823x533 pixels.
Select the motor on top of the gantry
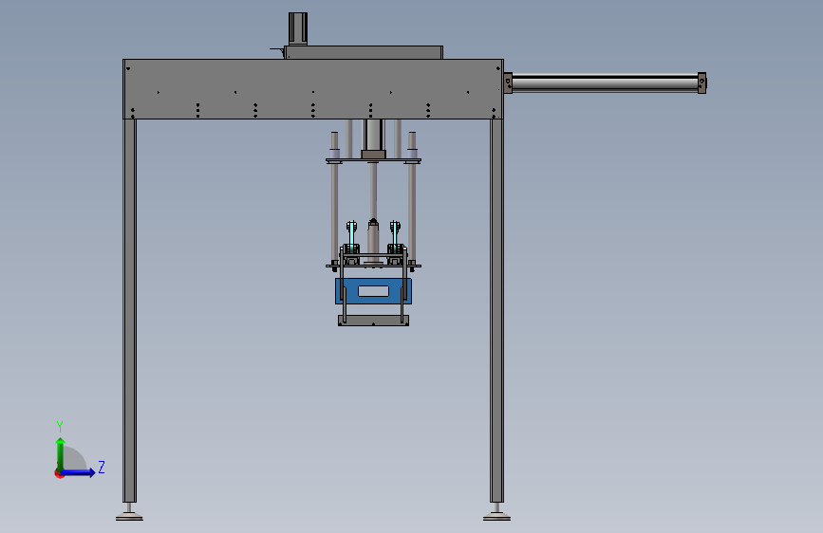(x=298, y=28)
